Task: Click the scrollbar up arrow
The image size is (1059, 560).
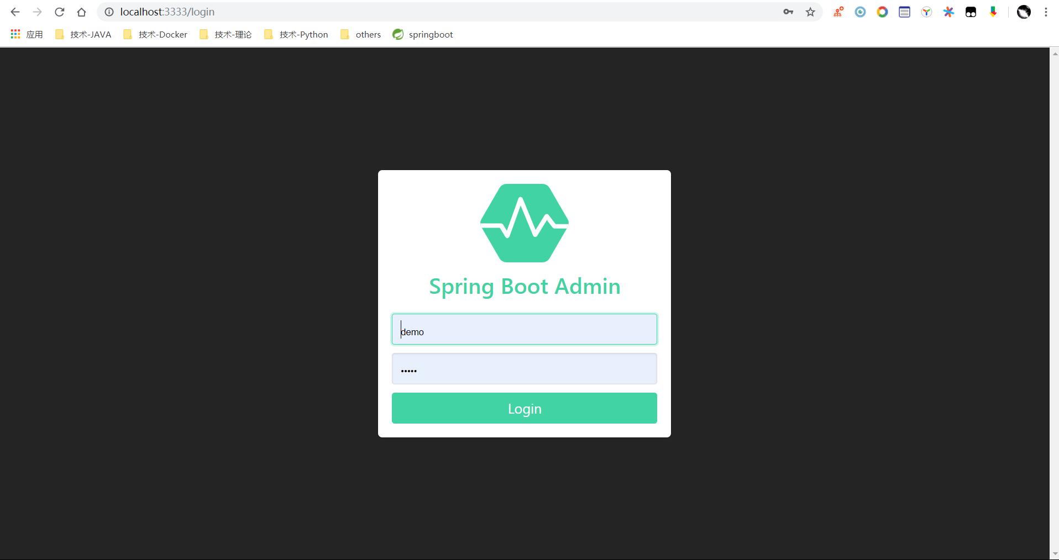Action: coord(1055,53)
